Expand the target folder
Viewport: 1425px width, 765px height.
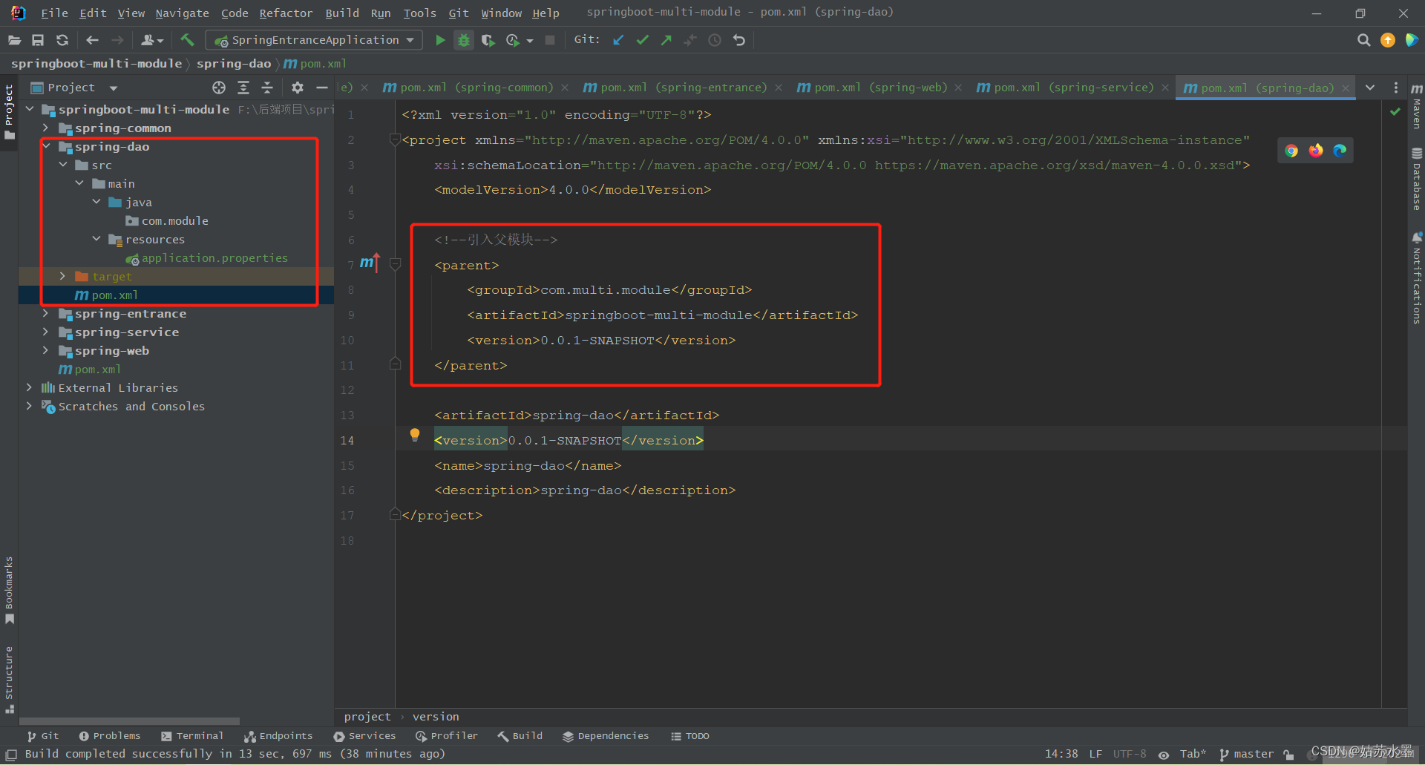63,276
